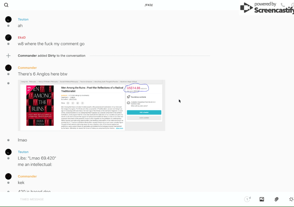Toggle the 1 day timed message timer
The width and height of the screenshot is (294, 207).
(x=247, y=199)
